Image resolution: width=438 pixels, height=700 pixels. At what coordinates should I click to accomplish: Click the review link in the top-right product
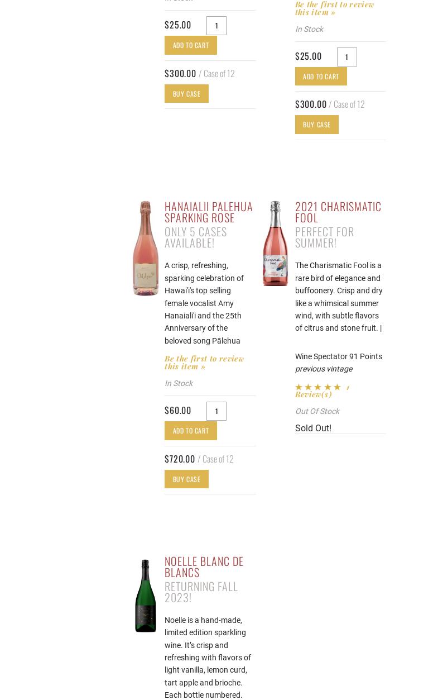click(334, 8)
